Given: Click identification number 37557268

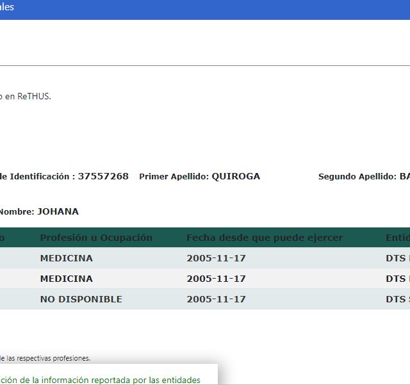Looking at the screenshot, I should tap(103, 176).
